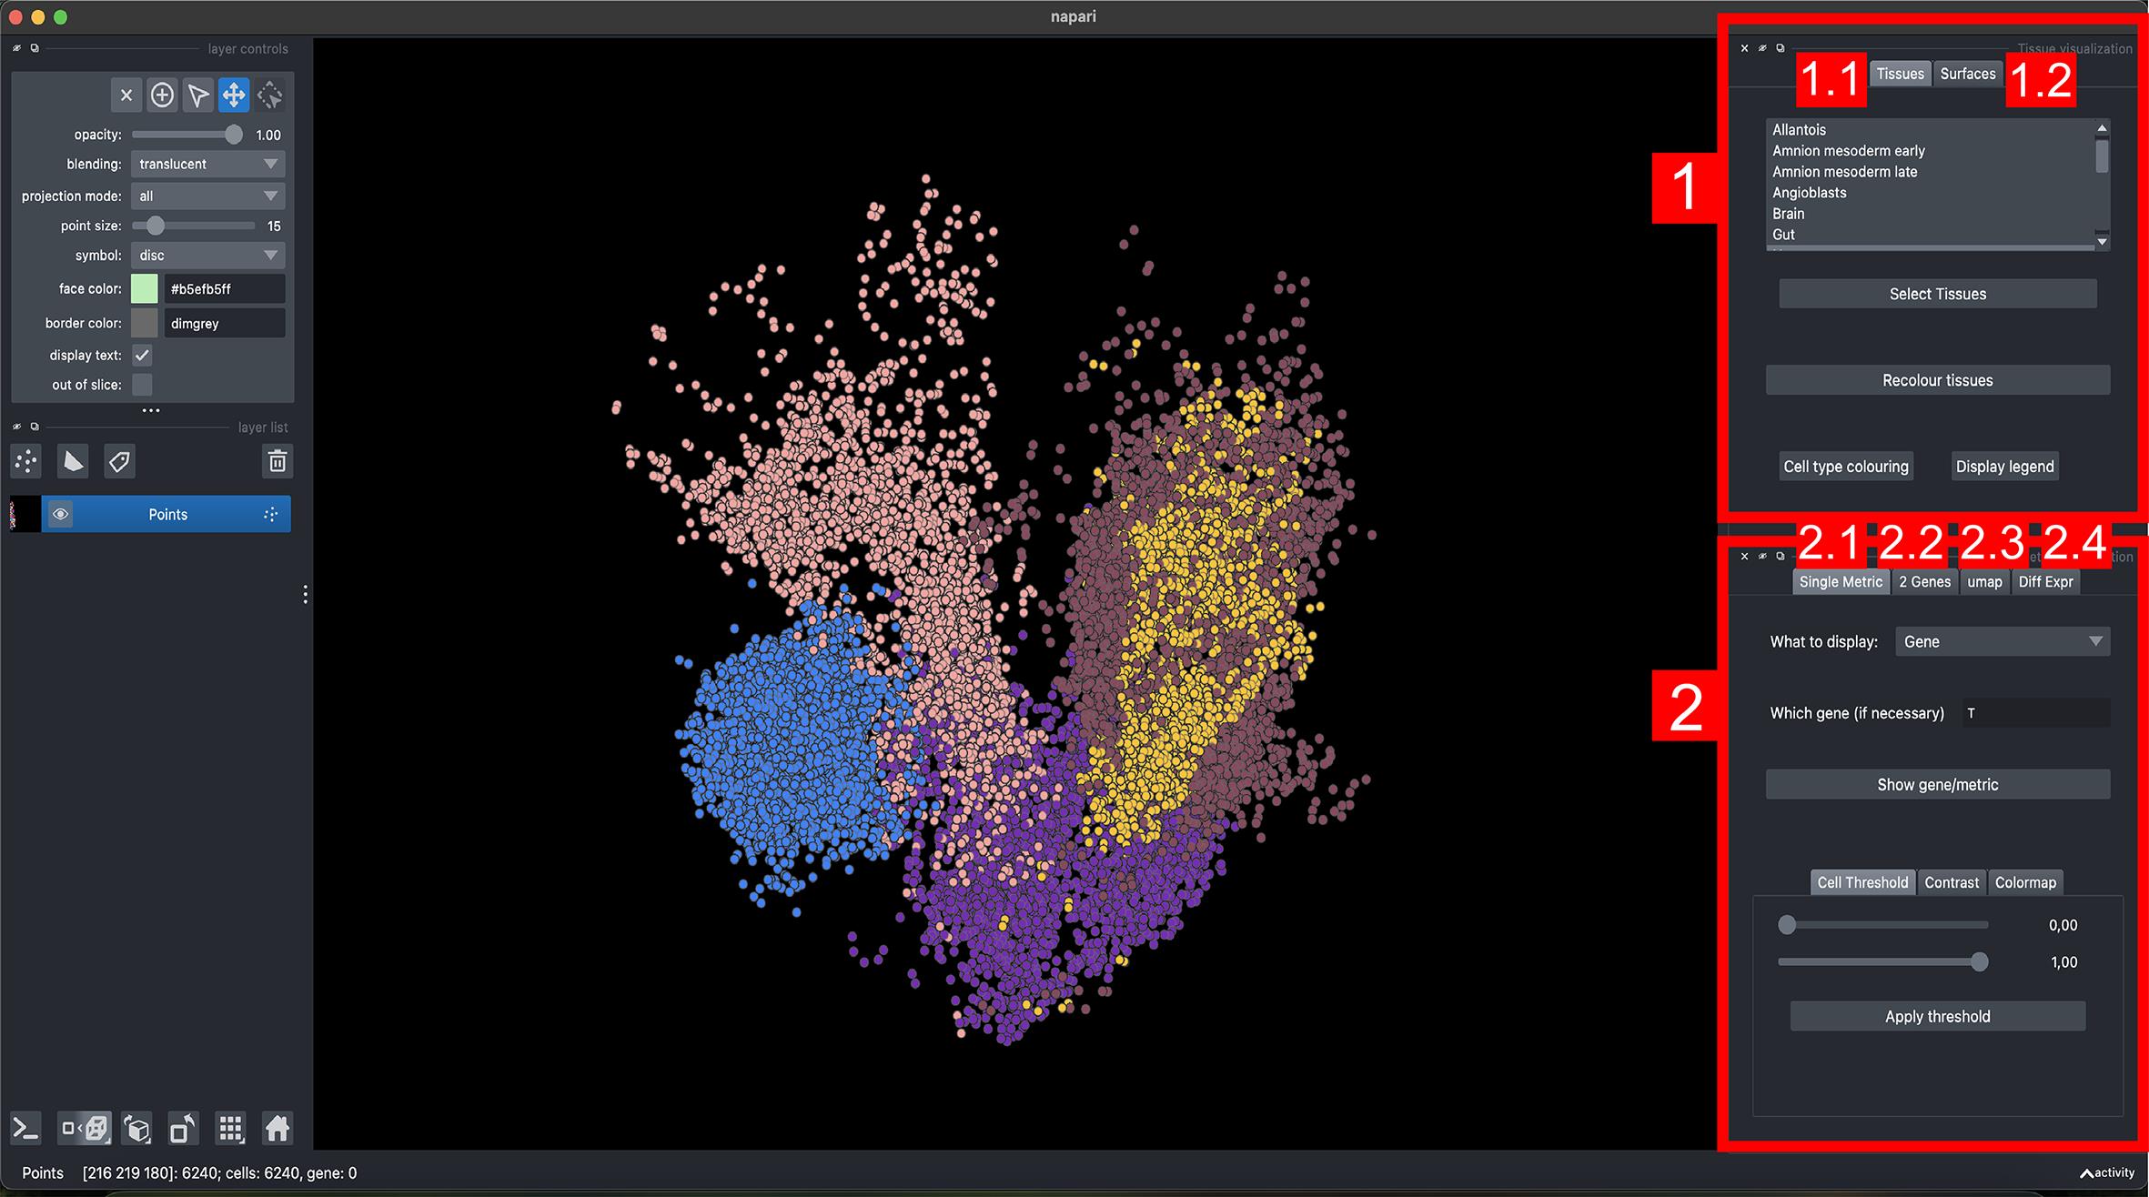The image size is (2149, 1197).
Task: Open the What to display dropdown
Action: (x=2002, y=642)
